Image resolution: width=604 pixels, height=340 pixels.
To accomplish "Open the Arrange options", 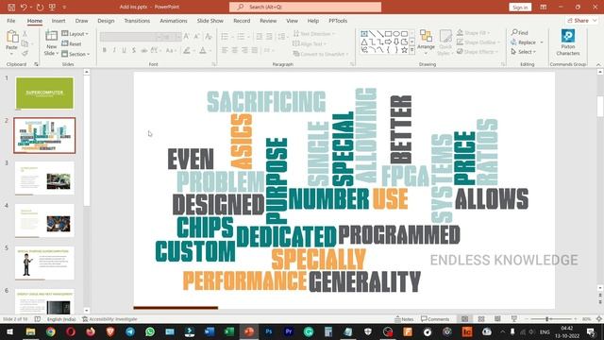I will (426, 42).
